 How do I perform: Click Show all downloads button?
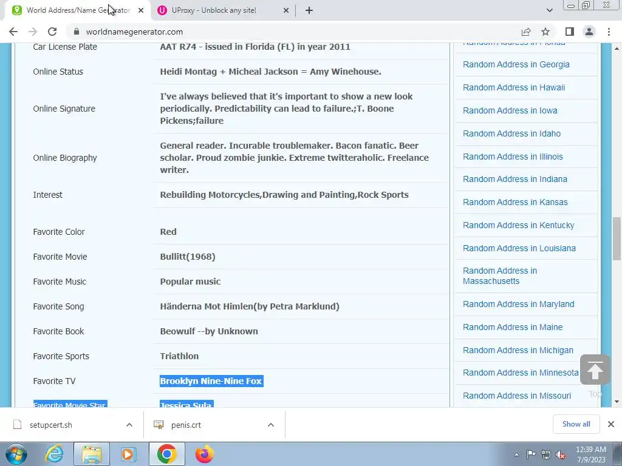coord(576,424)
